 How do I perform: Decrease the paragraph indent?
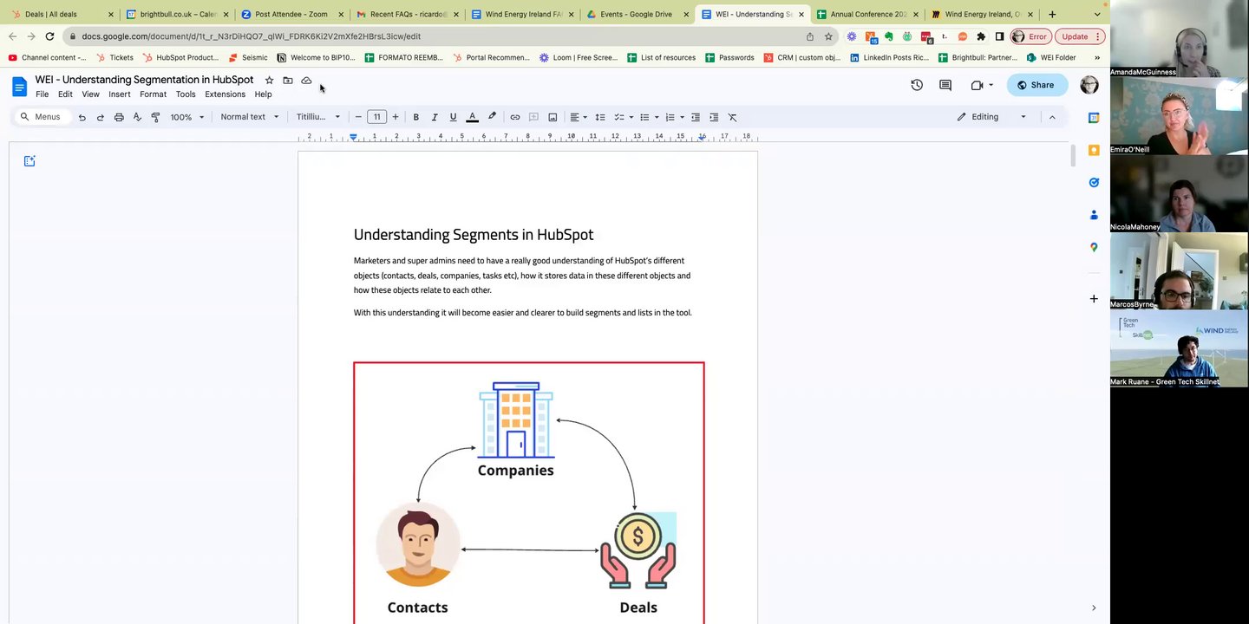tap(696, 117)
